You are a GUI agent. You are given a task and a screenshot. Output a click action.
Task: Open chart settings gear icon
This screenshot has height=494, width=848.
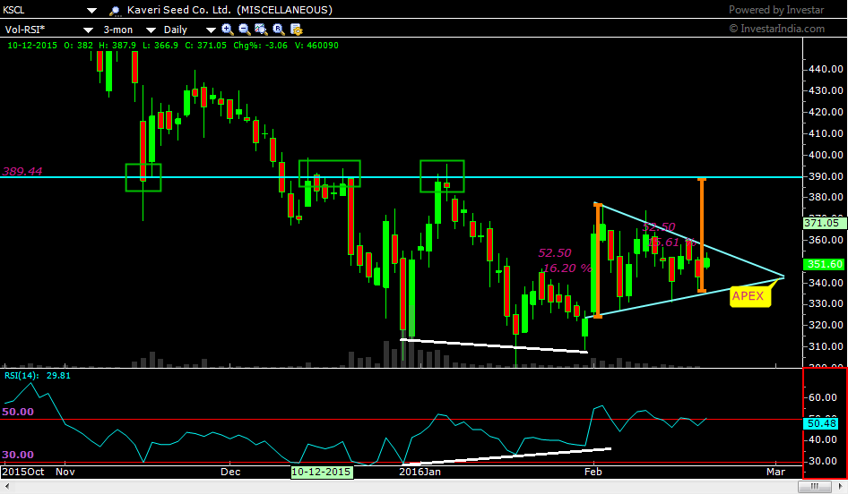point(296,30)
